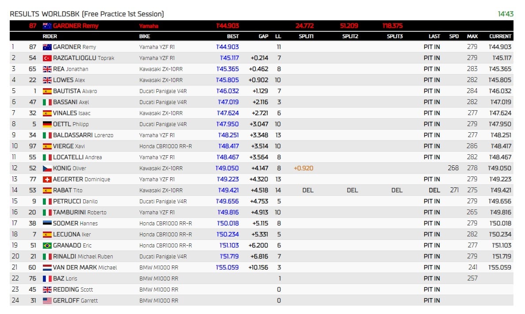Select the Italian flag next to PETRUCCI Danilo
Viewport: 525px width, 314px height.
[x=47, y=202]
